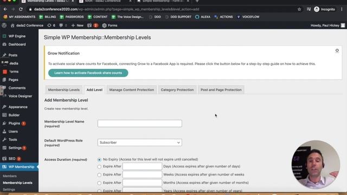Open Chrome three-dot menu
The width and height of the screenshot is (347, 195).
click(x=342, y=9)
